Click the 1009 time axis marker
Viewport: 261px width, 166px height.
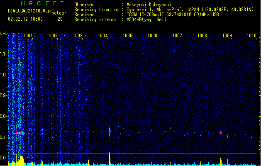(x=227, y=35)
